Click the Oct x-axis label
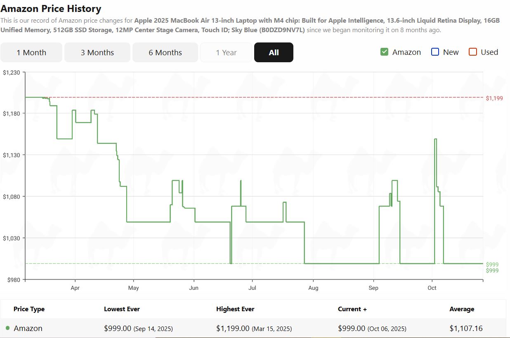The image size is (510, 338). click(x=432, y=288)
